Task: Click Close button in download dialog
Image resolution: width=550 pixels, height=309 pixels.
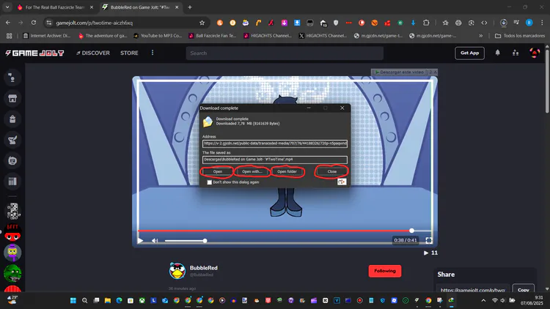Action: pyautogui.click(x=331, y=171)
